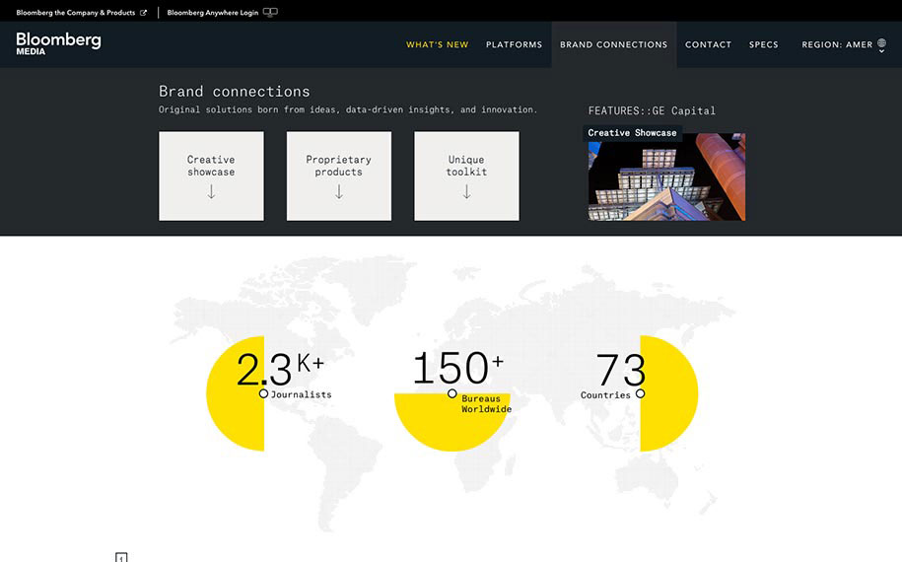Click the monitor icon next to Anywhere Login

pos(271,13)
